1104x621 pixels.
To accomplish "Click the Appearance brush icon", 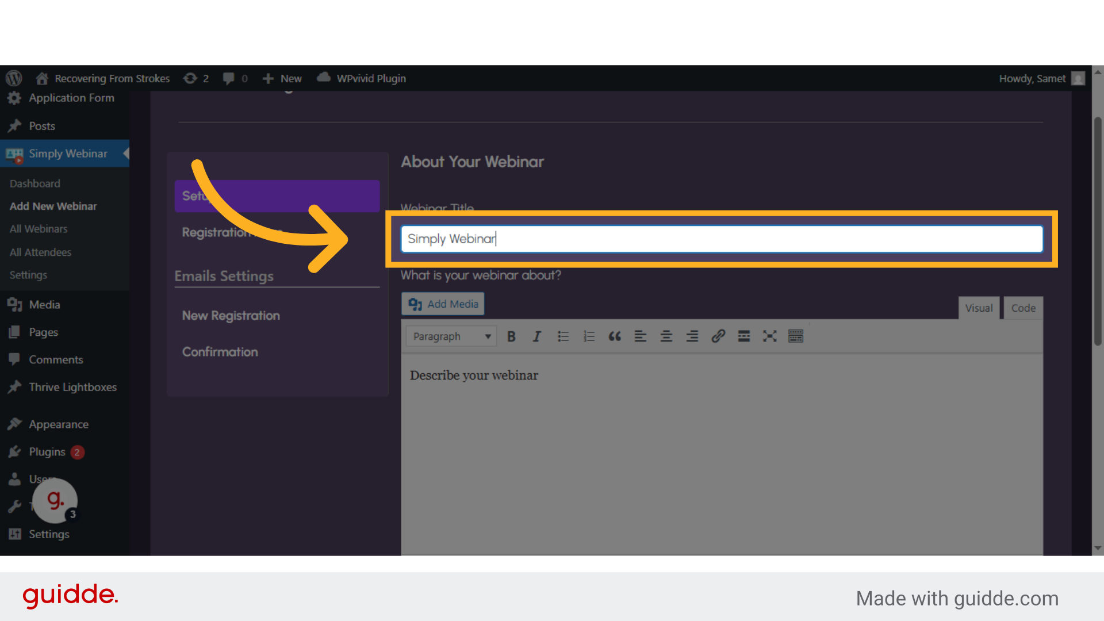I will (x=14, y=424).
